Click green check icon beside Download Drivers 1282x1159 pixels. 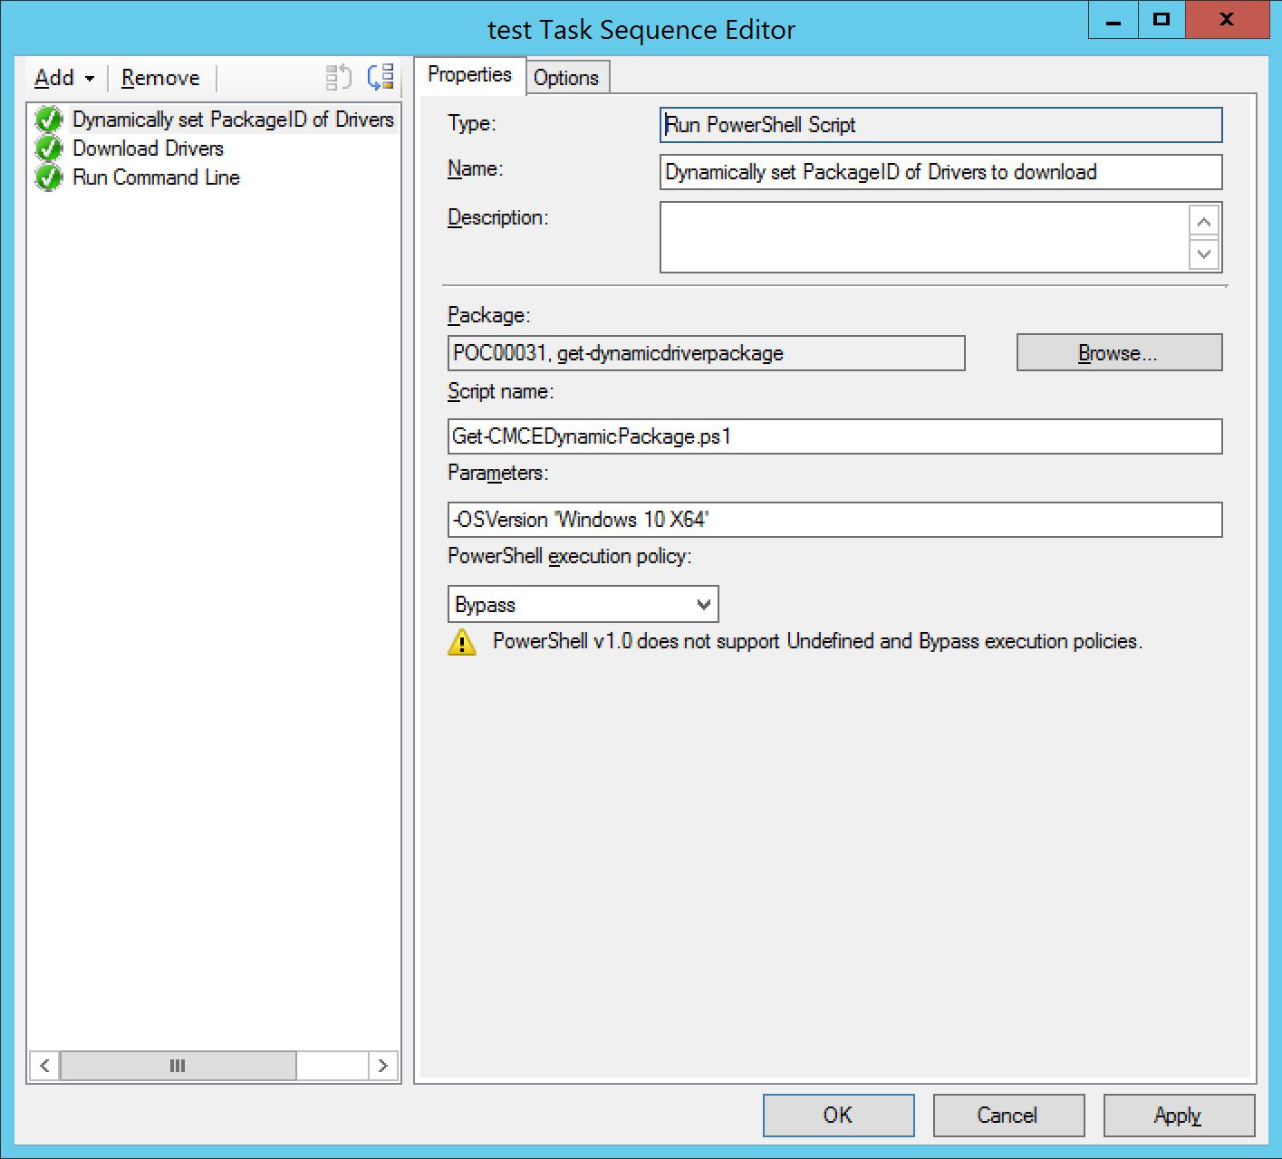coord(49,148)
